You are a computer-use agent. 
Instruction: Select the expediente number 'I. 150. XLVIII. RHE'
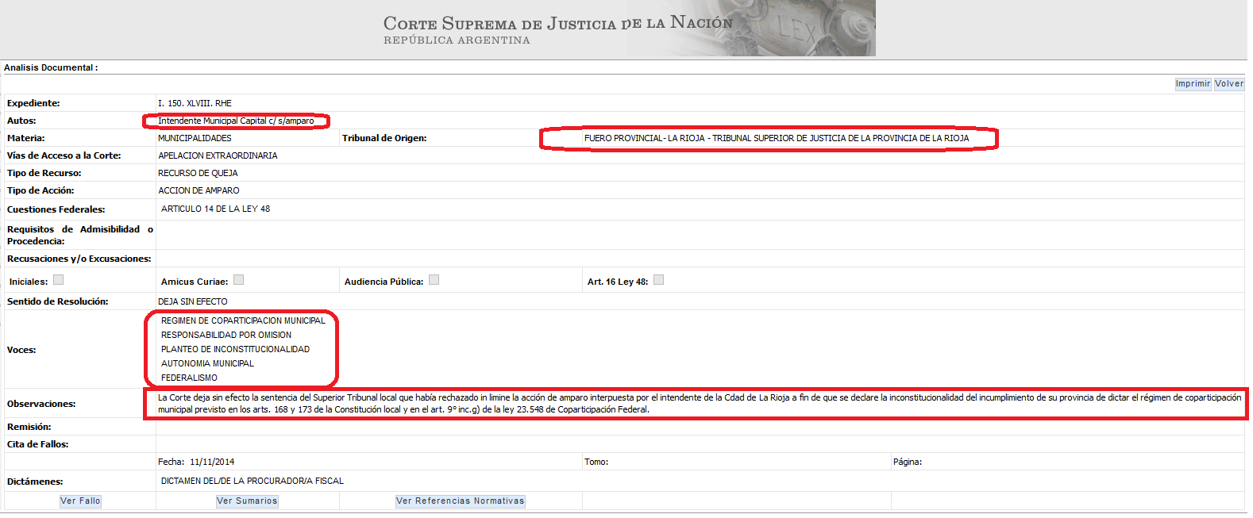click(x=195, y=104)
